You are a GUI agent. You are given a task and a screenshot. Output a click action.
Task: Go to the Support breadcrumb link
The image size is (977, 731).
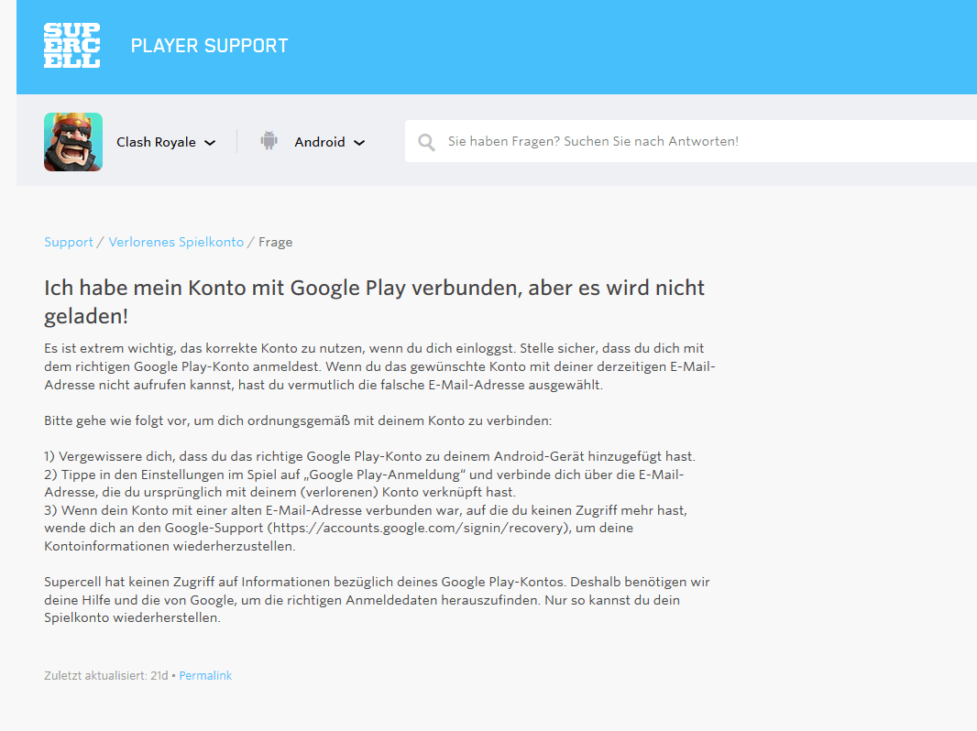[x=69, y=242]
